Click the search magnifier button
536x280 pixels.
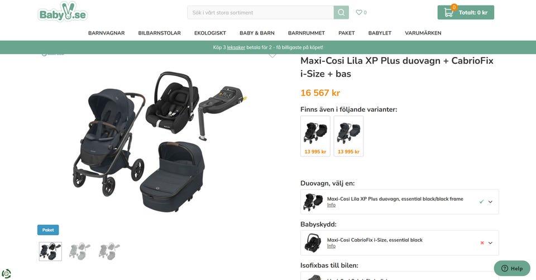click(341, 12)
